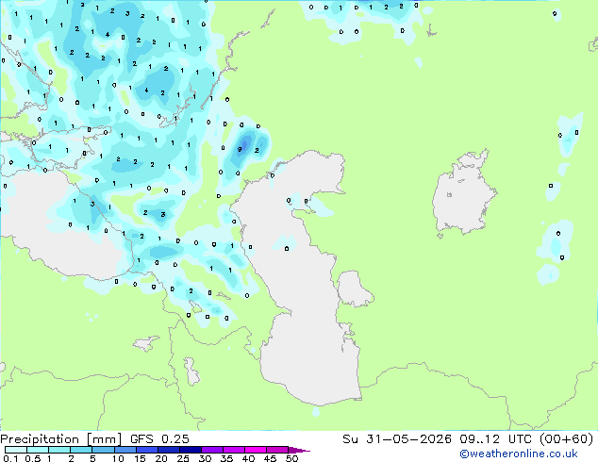Click the 0.1–0.5 mm palest legend swatch

(x=16, y=450)
